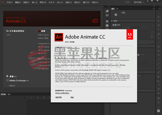Open the Properties panel options menu
The width and height of the screenshot is (162, 115).
point(154,9)
